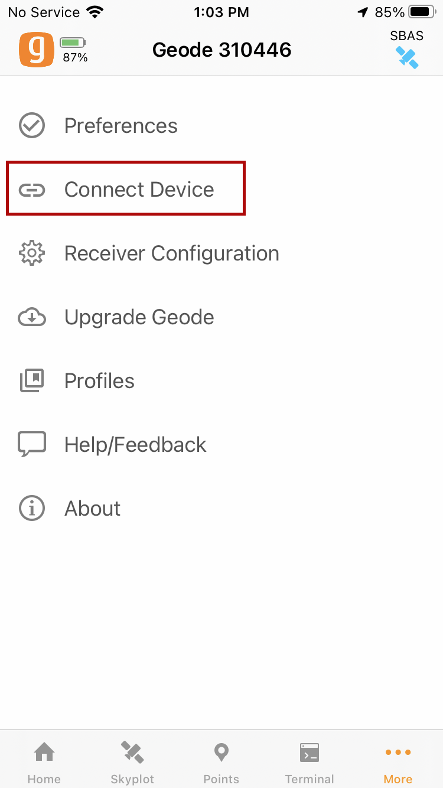Tap the Connect Device link icon
This screenshot has height=788, width=443.
click(32, 190)
